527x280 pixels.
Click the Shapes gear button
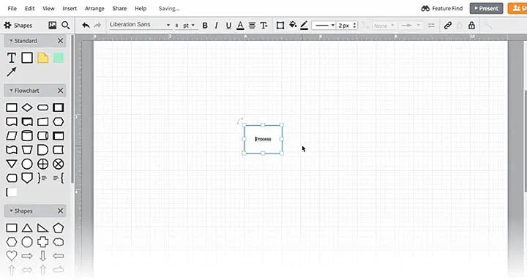(18, 25)
